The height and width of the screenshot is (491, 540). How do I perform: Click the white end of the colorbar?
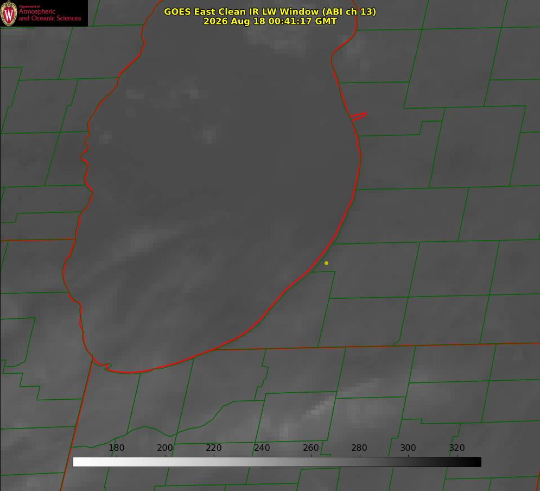click(x=78, y=462)
